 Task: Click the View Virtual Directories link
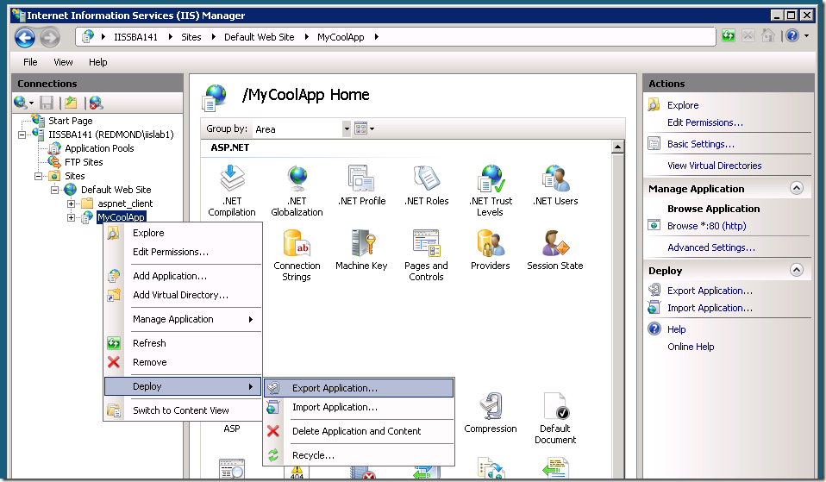point(714,166)
